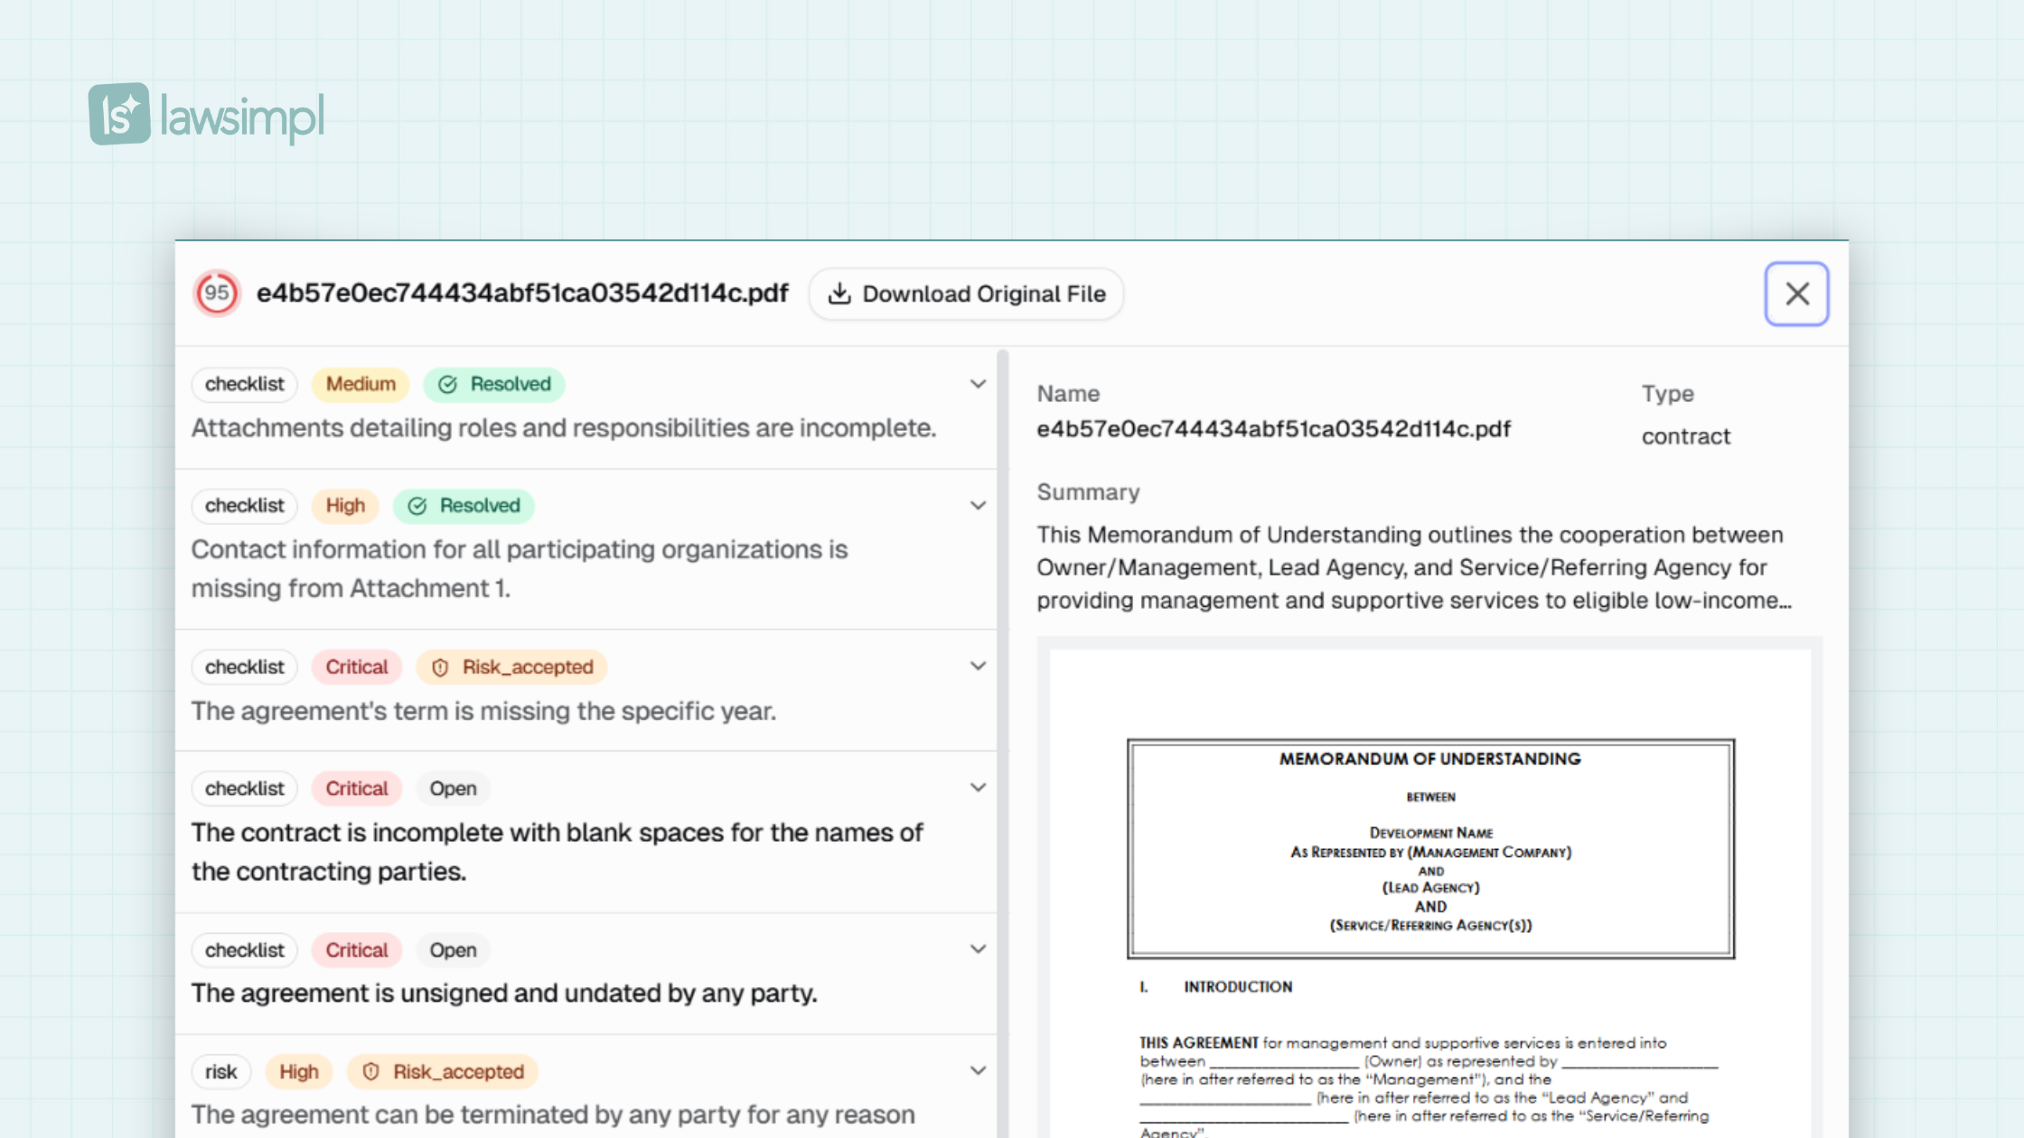Click the download arrow icon
Screen dimensions: 2024x1138
839,294
